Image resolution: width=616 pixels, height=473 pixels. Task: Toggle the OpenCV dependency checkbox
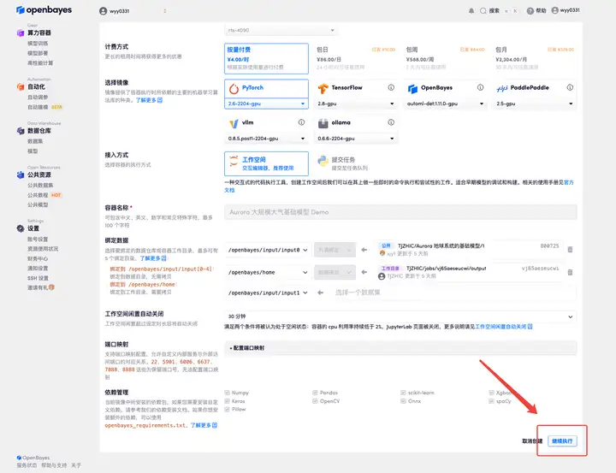(315, 401)
